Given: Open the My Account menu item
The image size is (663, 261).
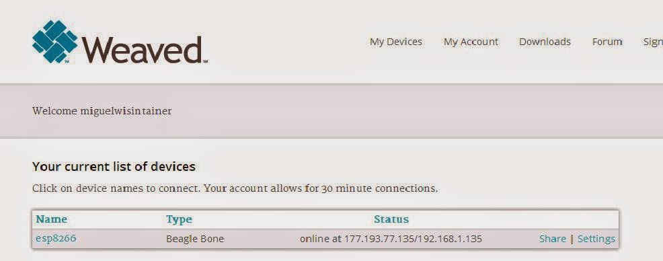Looking at the screenshot, I should [471, 42].
